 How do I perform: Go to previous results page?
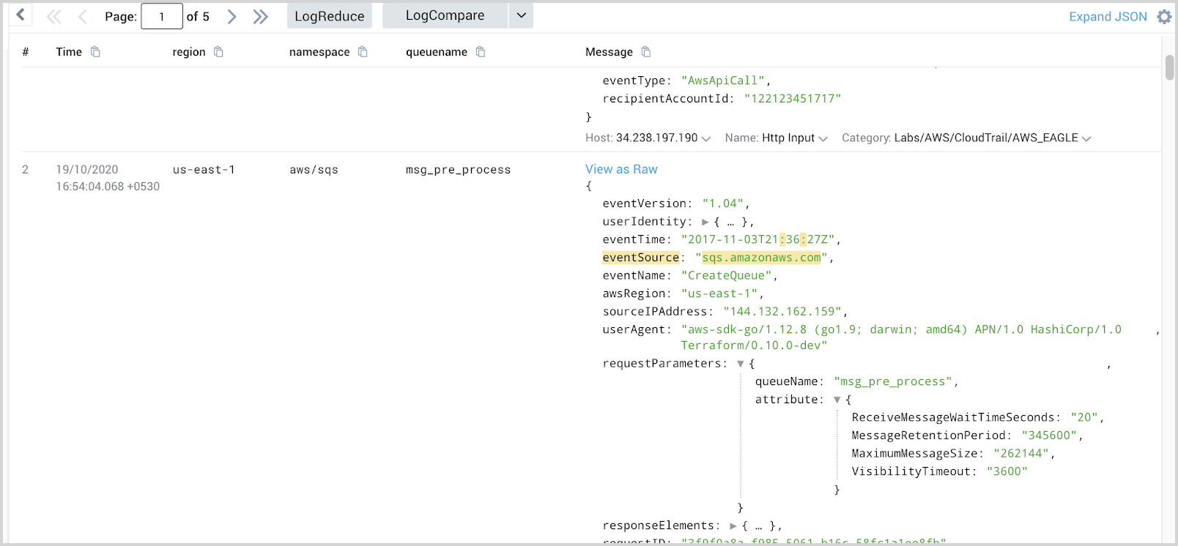[83, 17]
